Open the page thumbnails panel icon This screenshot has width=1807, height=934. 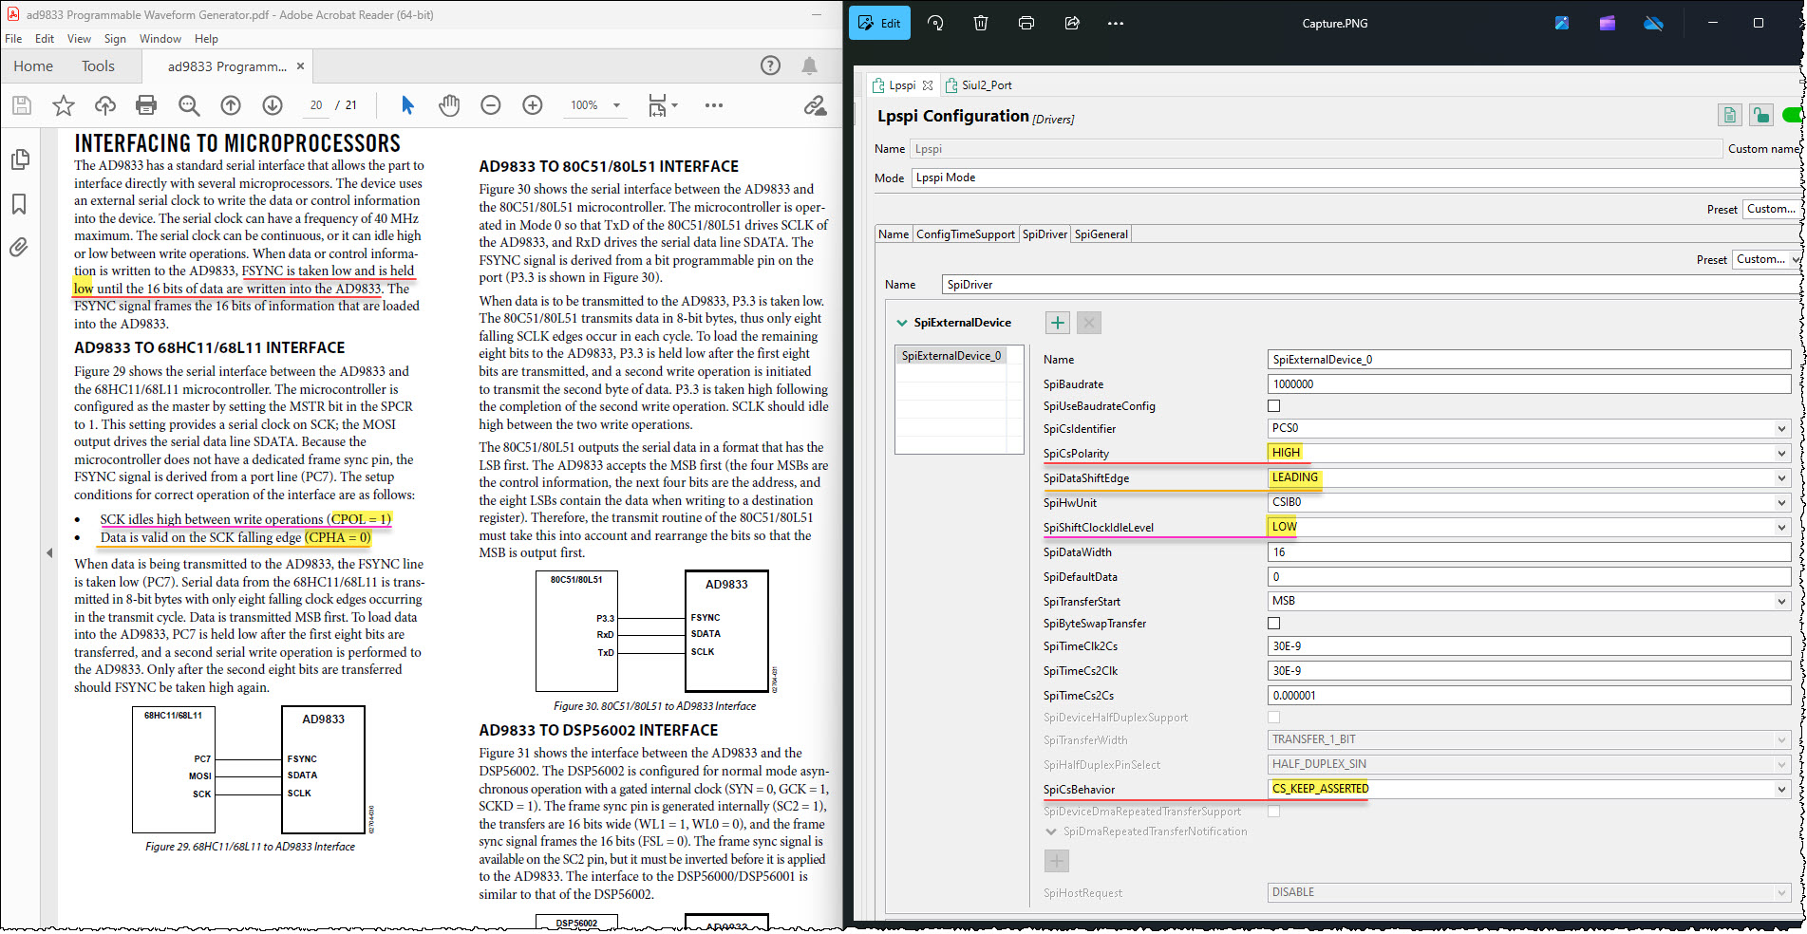[20, 159]
